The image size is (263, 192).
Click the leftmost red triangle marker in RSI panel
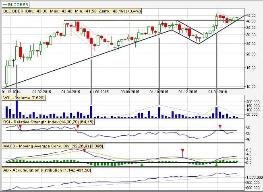click(20, 127)
